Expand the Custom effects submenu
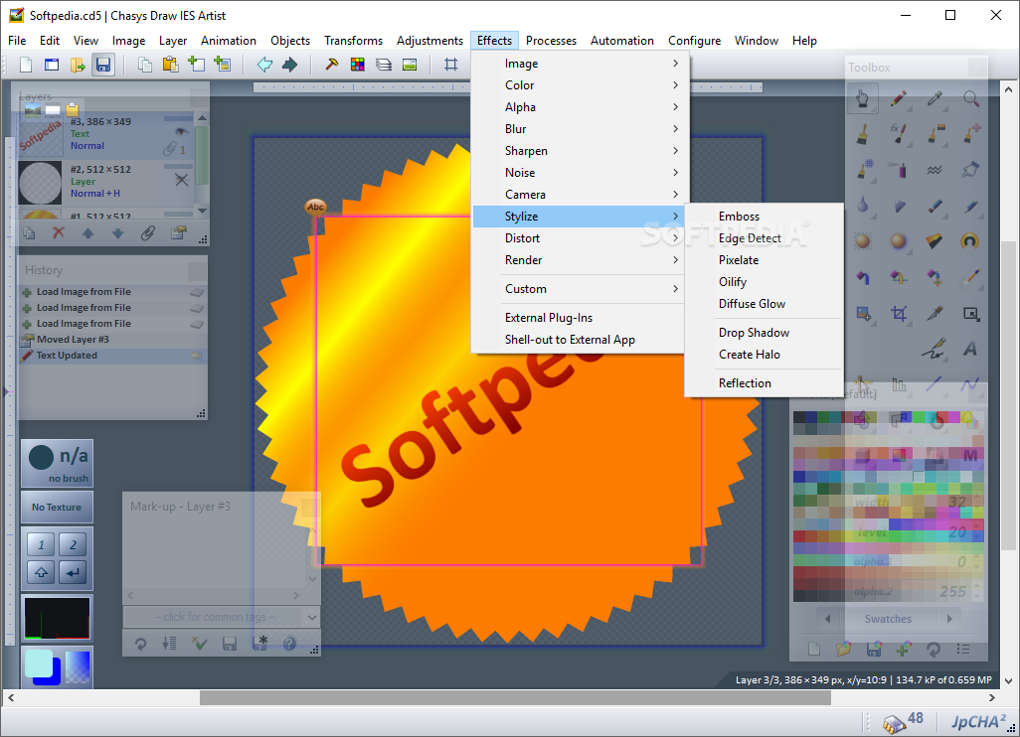Viewport: 1020px width, 737px height. [x=578, y=289]
